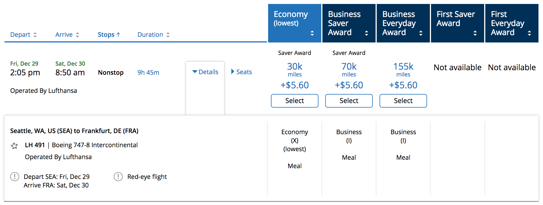The height and width of the screenshot is (205, 543).
Task: Click the alert icon next to Depart SEA
Action: click(15, 177)
